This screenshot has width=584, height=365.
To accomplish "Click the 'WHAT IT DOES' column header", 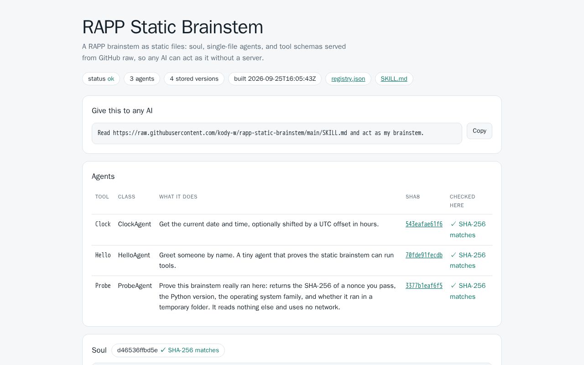I will 178,197.
